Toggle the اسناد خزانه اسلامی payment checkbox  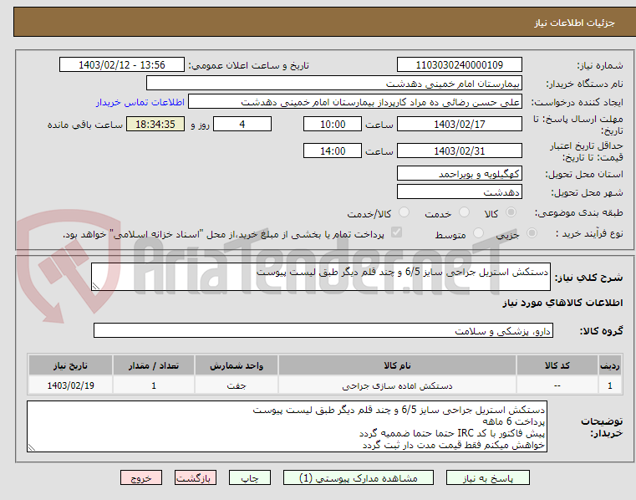pyautogui.click(x=396, y=232)
